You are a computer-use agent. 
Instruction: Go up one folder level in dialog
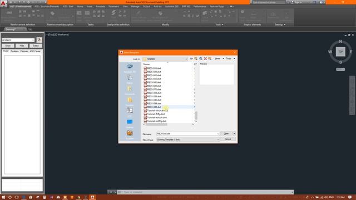point(196,59)
